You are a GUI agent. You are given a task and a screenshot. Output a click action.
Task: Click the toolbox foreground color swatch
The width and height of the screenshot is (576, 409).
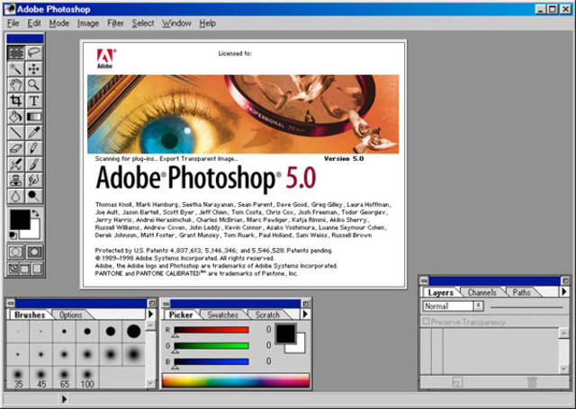tap(20, 219)
